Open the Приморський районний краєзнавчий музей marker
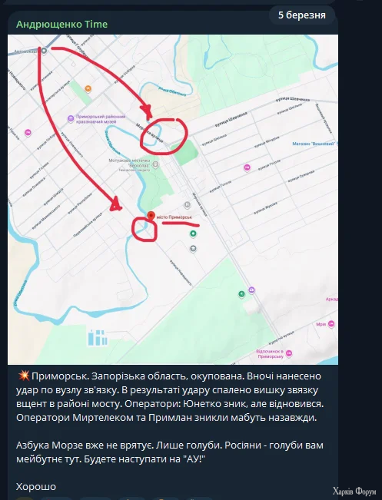This screenshot has height=500, width=382. (71, 119)
